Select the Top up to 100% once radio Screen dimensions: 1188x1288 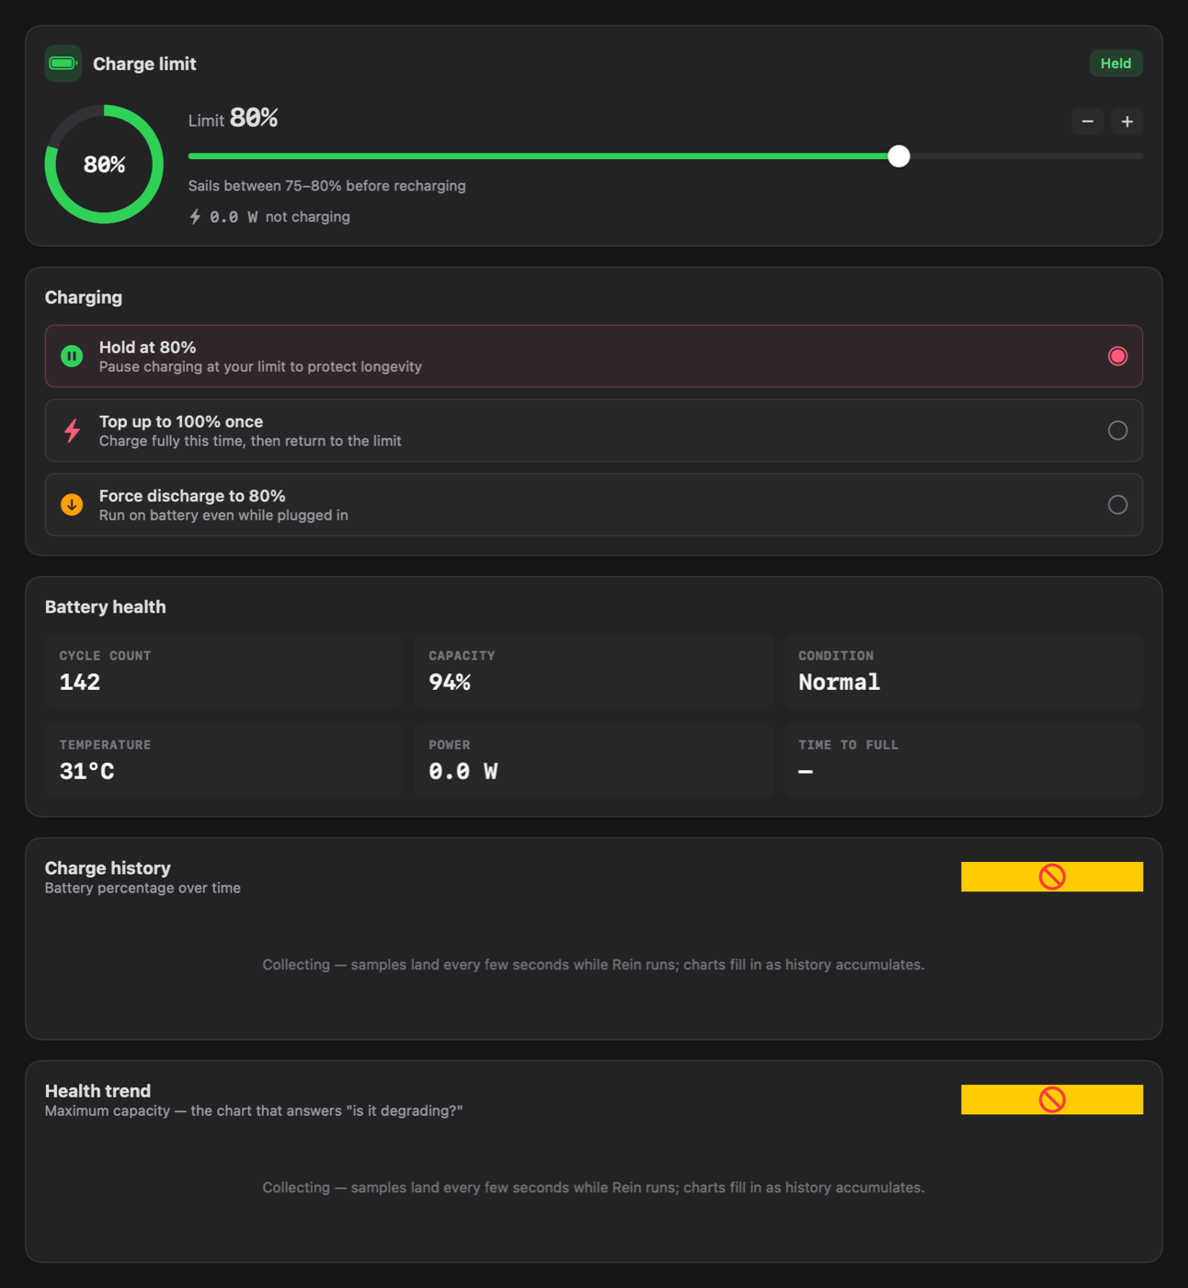pos(1117,431)
